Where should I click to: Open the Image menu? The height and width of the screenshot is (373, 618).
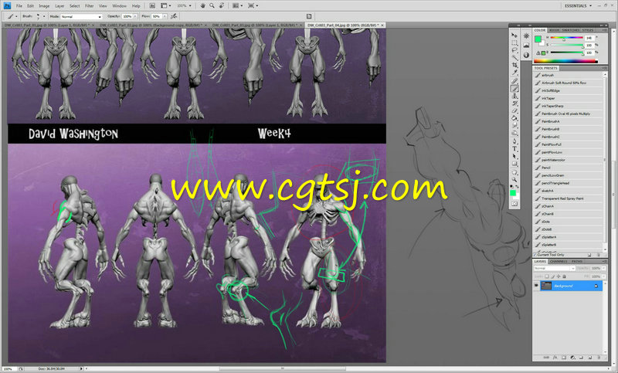tap(44, 6)
